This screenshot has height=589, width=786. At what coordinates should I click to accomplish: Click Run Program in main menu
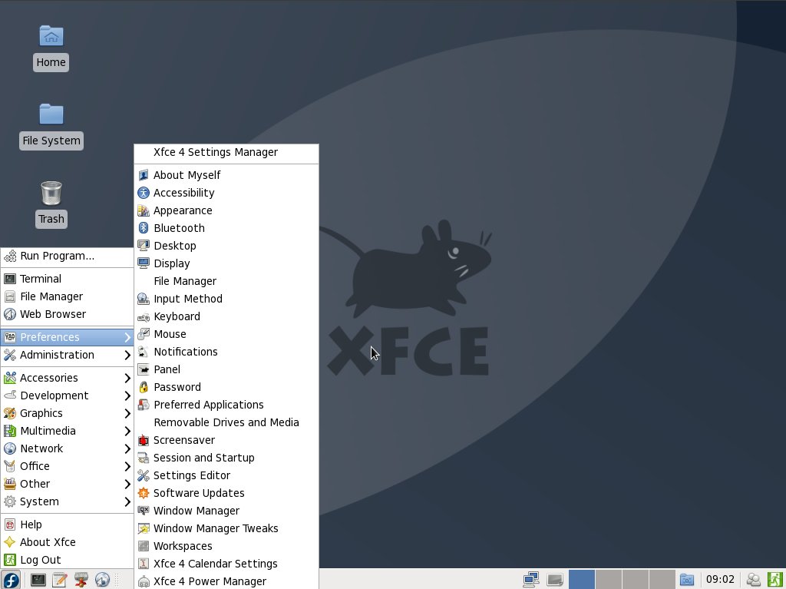(68, 256)
